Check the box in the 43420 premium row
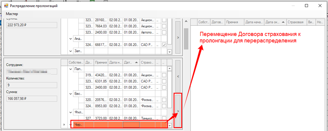The width and height of the screenshot is (328, 131). tap(164, 75)
